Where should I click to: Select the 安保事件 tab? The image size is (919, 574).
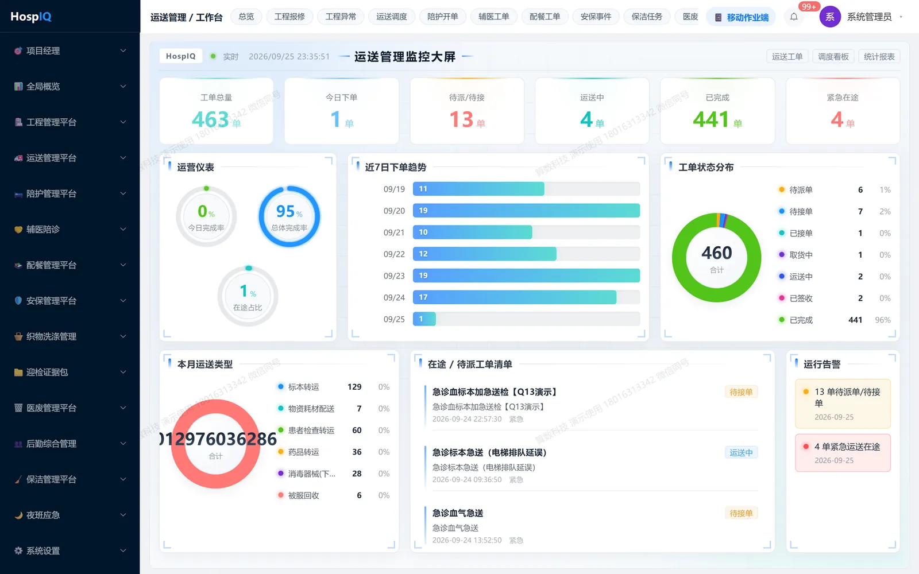coord(596,17)
